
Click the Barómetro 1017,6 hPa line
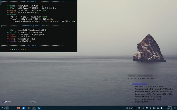coord(154,94)
